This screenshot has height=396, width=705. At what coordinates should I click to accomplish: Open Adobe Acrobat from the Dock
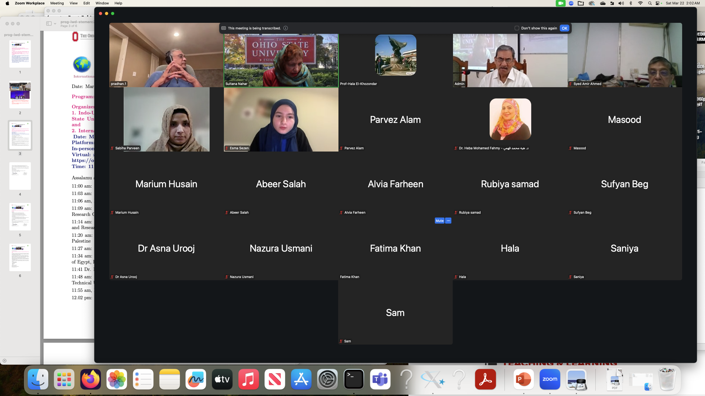coord(485,380)
